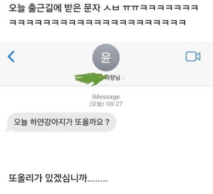The width and height of the screenshot is (213, 194).
Task: Start a FaceTime video call
Action: click(193, 56)
